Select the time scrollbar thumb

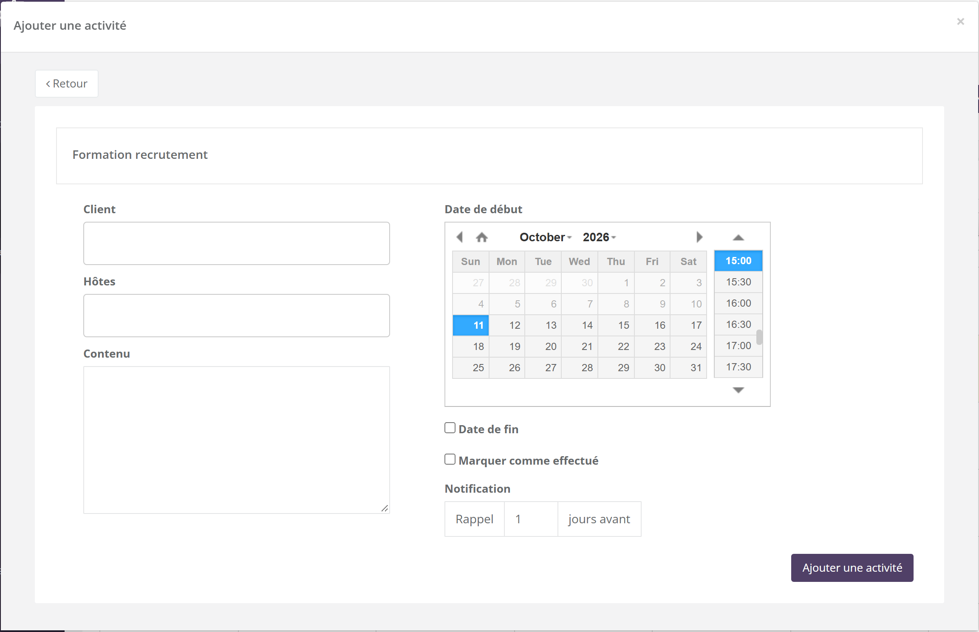point(759,337)
